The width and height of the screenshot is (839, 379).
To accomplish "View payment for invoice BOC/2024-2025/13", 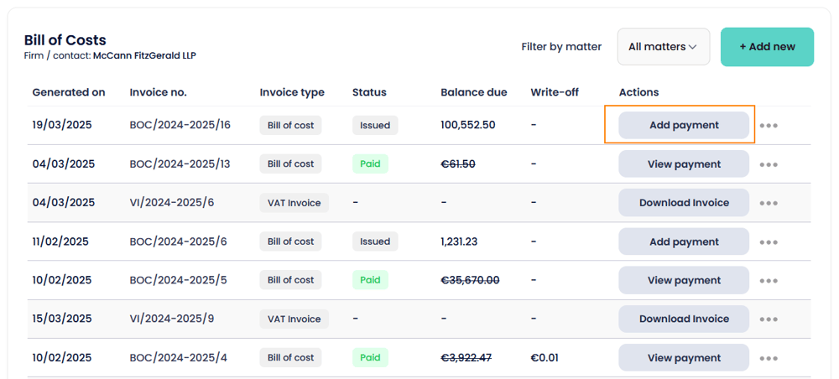I will pyautogui.click(x=684, y=164).
